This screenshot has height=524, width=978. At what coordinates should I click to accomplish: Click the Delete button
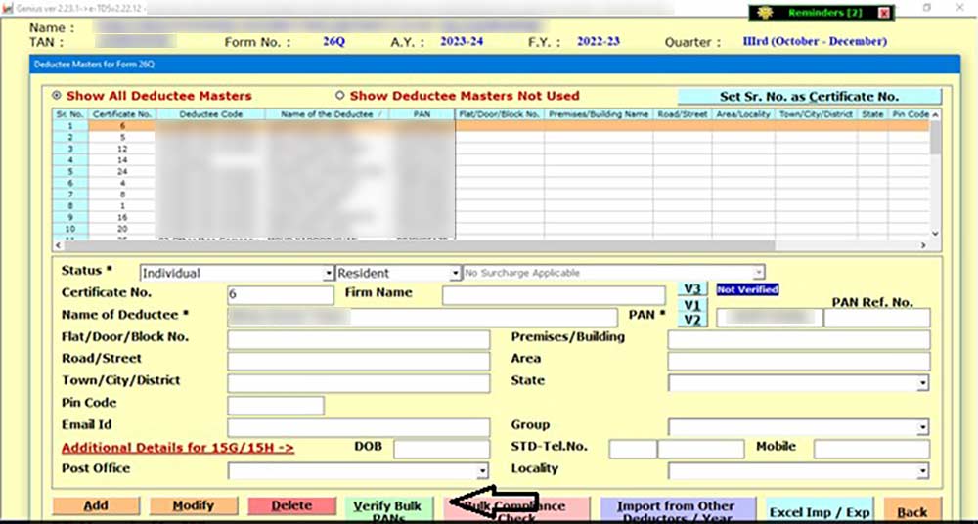[291, 505]
